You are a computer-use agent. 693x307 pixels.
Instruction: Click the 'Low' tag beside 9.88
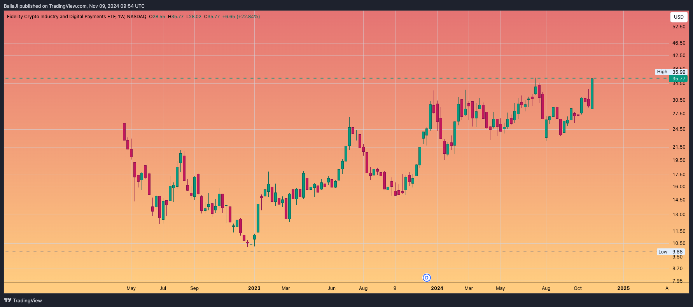pos(663,252)
